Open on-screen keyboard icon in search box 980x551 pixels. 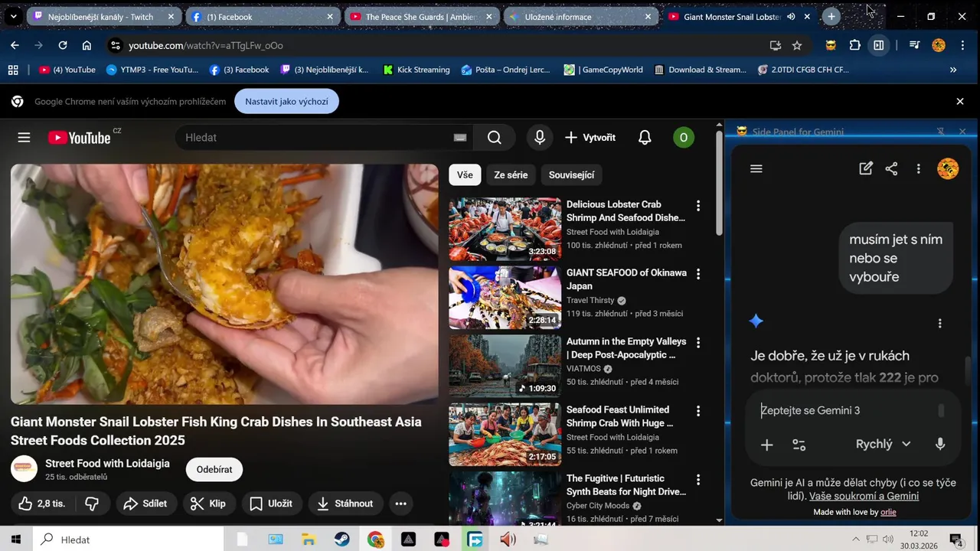coord(460,138)
